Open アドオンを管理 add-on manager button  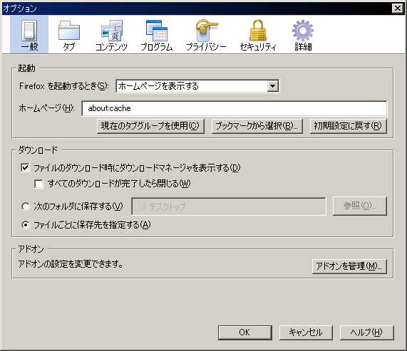(x=349, y=266)
